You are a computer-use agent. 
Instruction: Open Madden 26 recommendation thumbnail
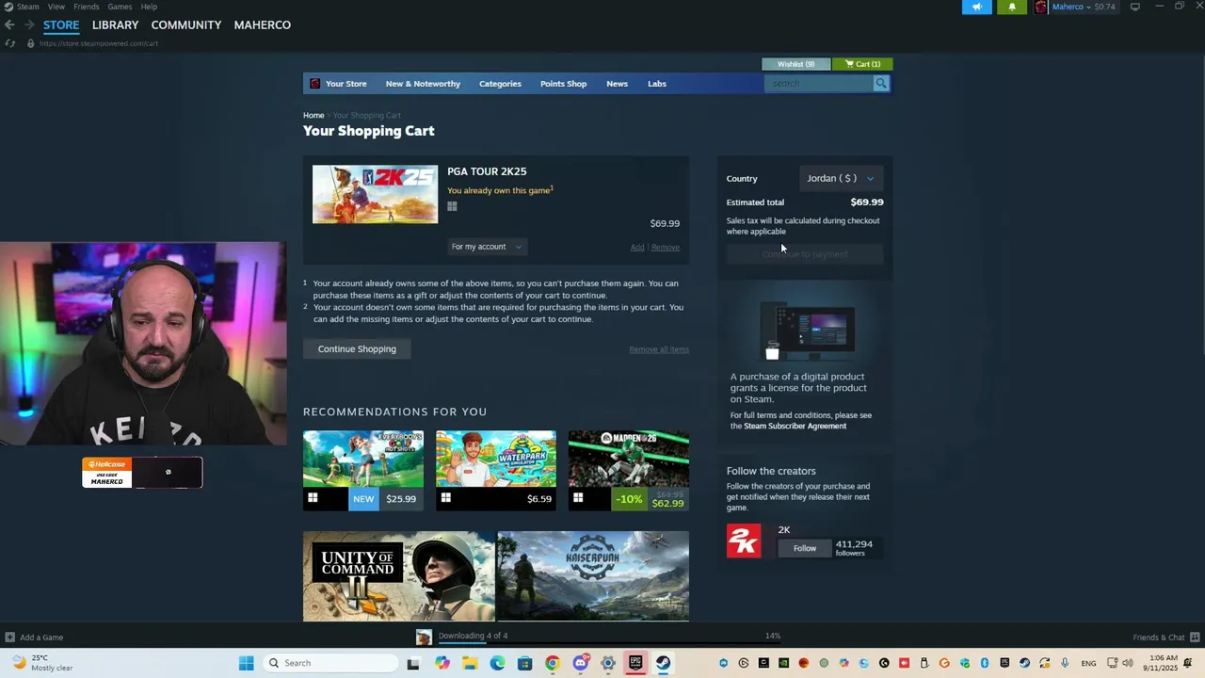629,459
